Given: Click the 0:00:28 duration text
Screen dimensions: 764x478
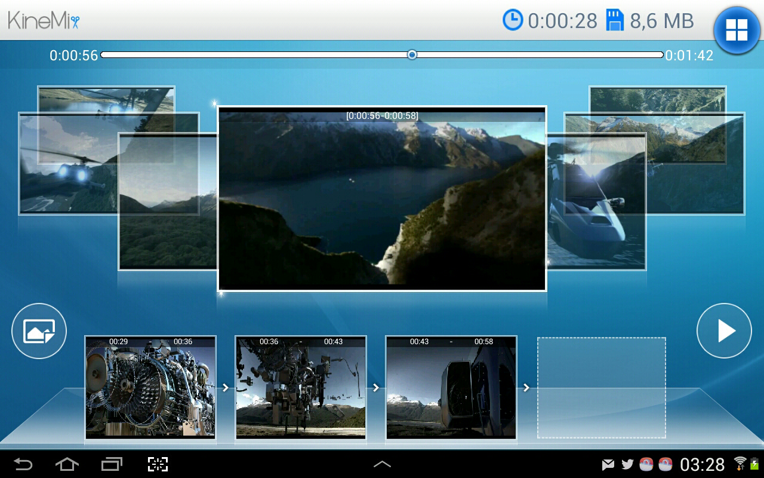Looking at the screenshot, I should click(562, 21).
